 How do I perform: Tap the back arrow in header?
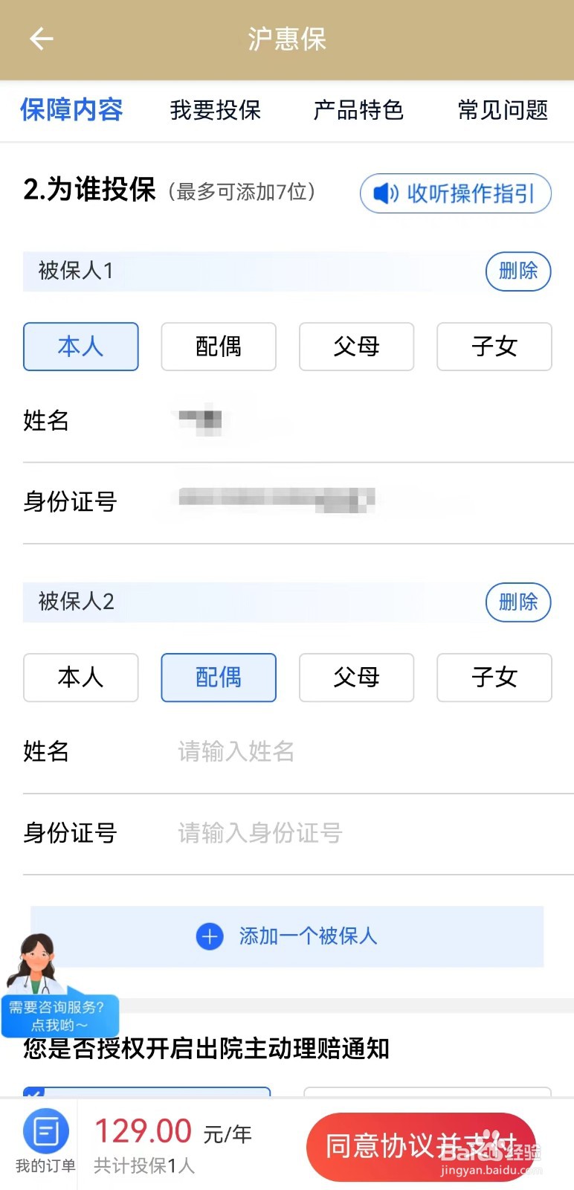pos(41,39)
